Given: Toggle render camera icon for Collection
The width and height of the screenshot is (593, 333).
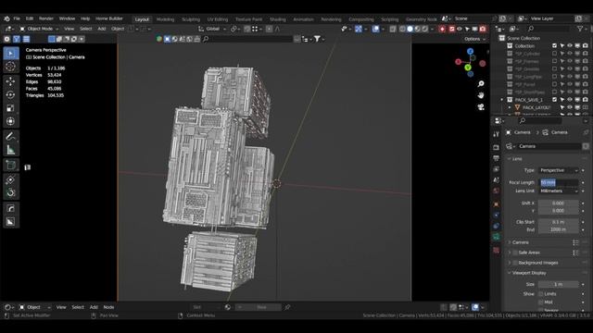Looking at the screenshot, I should pos(586,45).
